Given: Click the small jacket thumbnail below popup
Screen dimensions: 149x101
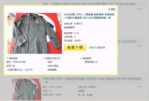Looking at the screenshot, I should coord(27,89).
